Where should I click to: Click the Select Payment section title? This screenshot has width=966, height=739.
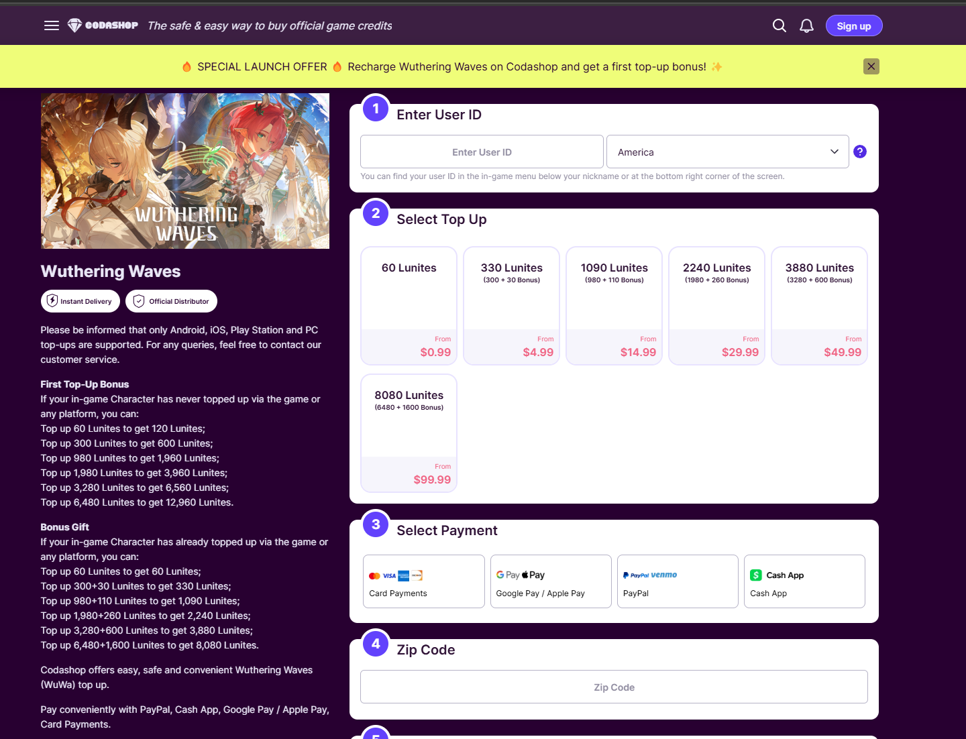click(x=447, y=530)
